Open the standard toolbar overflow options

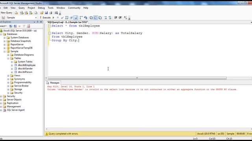tap(60, 13)
